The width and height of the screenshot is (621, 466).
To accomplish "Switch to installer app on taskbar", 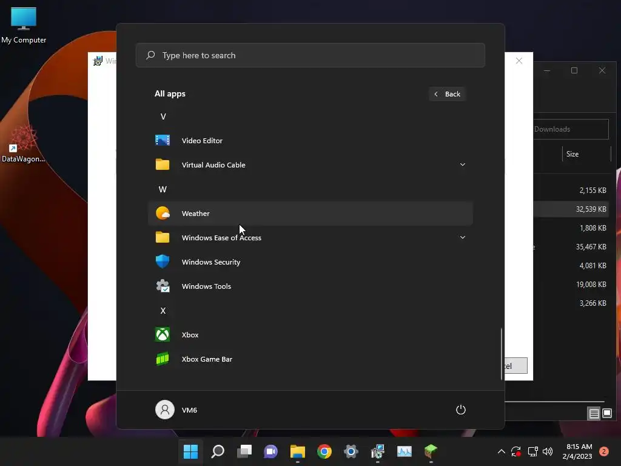I will [x=378, y=451].
